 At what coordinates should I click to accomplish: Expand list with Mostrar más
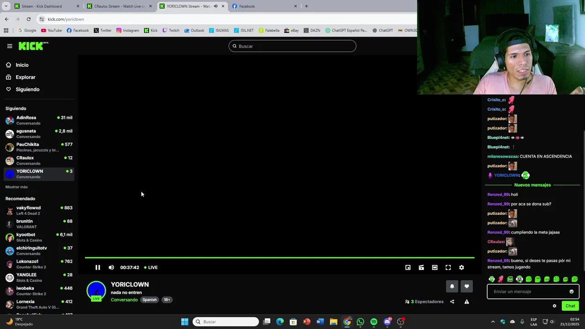click(16, 187)
